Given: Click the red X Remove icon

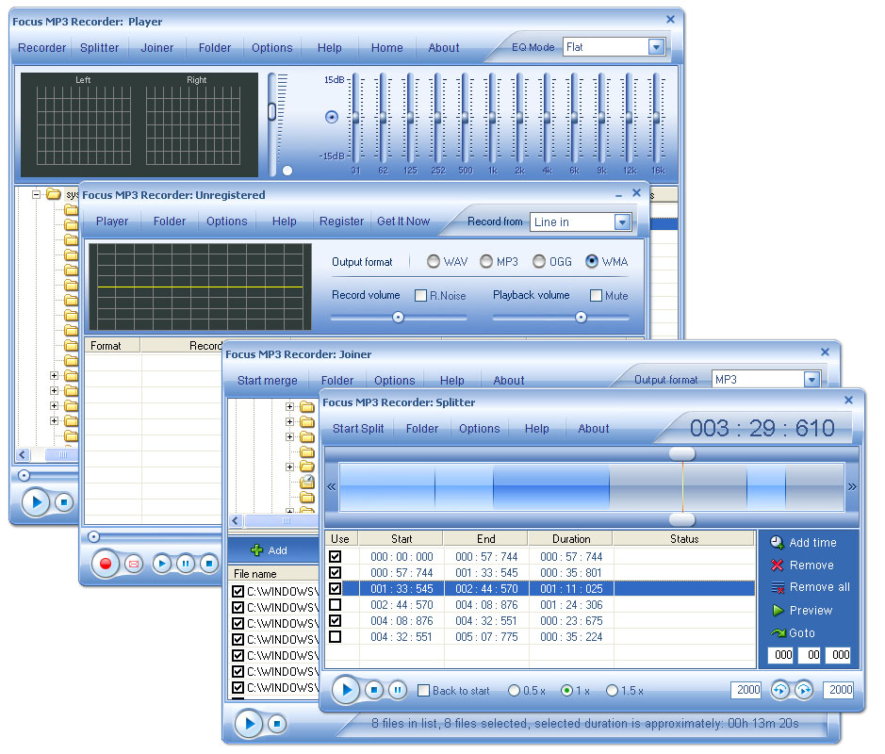Looking at the screenshot, I should coord(778,565).
